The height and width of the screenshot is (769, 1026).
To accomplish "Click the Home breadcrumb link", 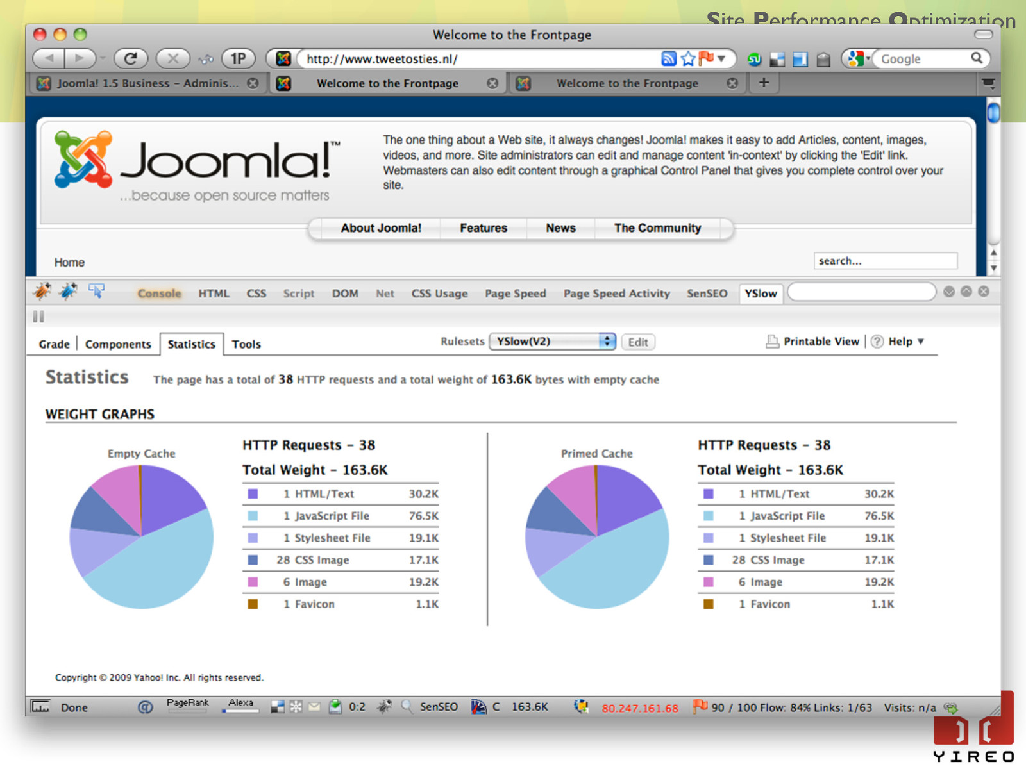I will click(x=69, y=263).
